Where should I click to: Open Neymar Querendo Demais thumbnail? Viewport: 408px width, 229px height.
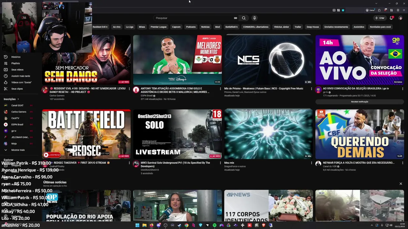tap(360, 134)
